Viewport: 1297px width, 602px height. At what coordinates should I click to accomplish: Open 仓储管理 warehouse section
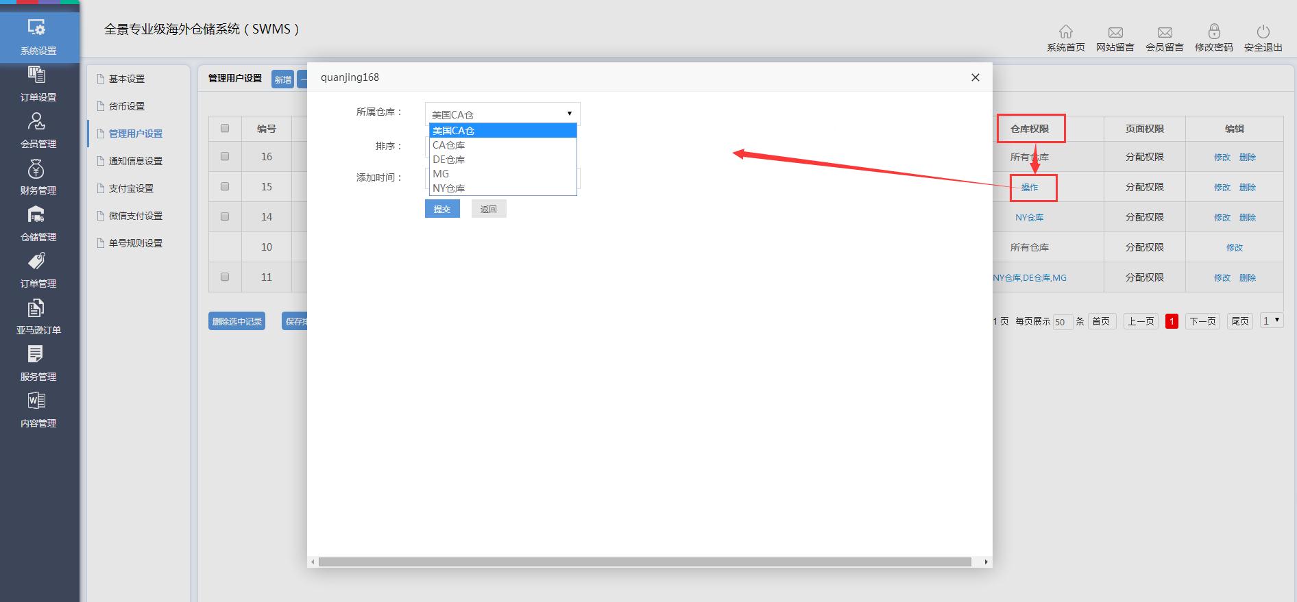coord(38,223)
